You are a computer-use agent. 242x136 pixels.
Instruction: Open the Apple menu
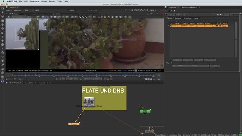(x=3, y=2)
